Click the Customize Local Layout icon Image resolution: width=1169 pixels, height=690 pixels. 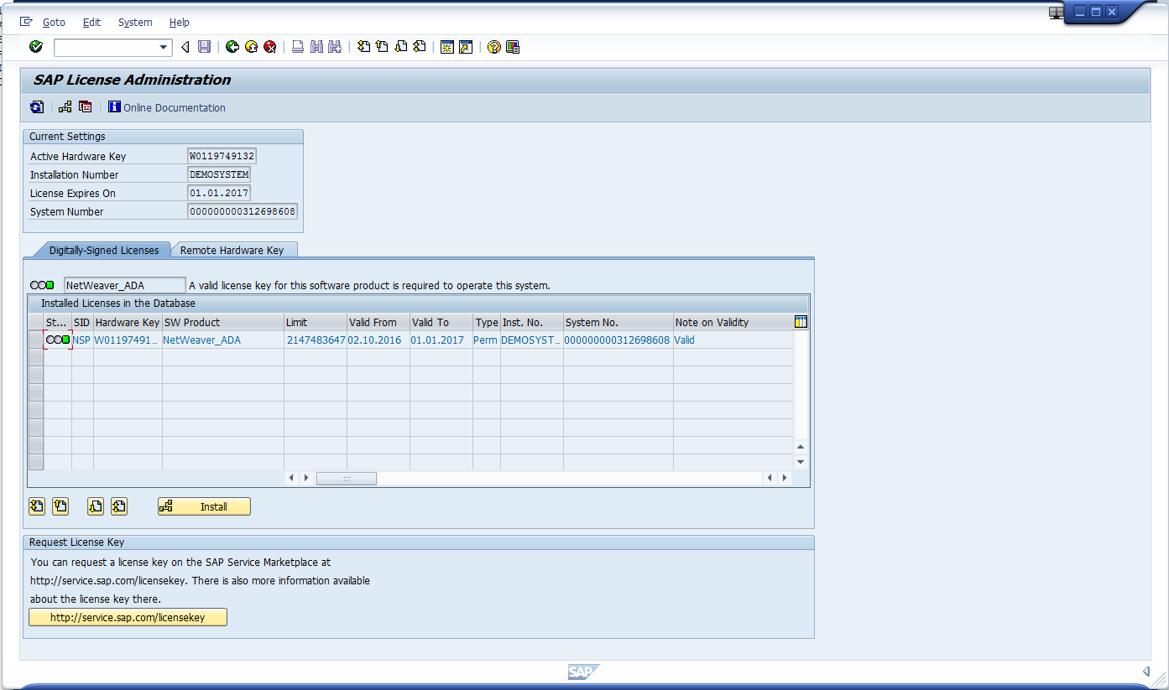[x=513, y=47]
